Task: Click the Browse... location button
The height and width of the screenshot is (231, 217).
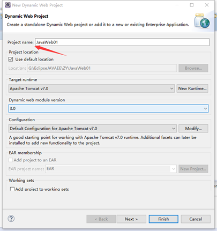Action: pyautogui.click(x=193, y=68)
